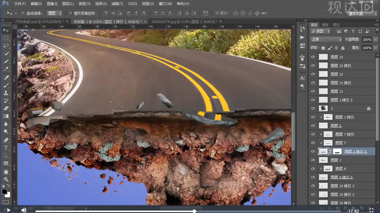Click the video progress slider handle
The image size is (380, 213).
pyautogui.click(x=194, y=211)
